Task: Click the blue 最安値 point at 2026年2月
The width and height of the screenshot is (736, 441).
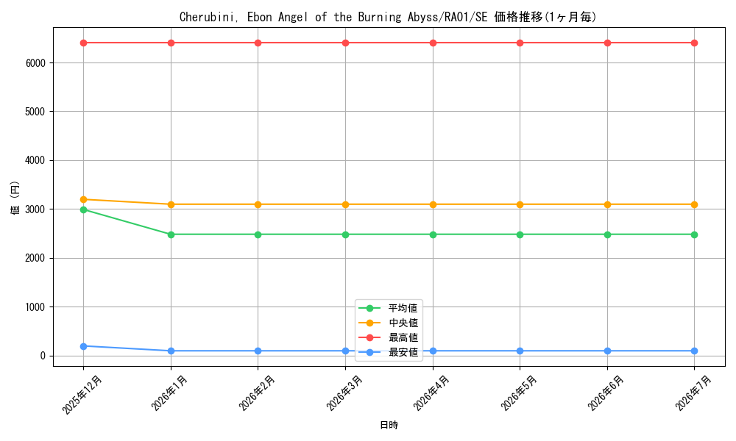Action: [x=258, y=351]
